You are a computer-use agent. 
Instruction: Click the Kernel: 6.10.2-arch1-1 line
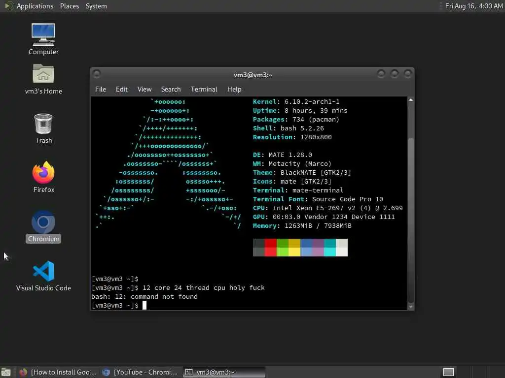296,101
